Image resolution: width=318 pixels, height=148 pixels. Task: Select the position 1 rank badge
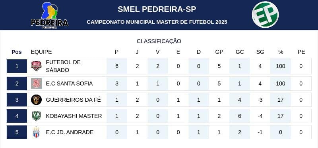[17, 66]
